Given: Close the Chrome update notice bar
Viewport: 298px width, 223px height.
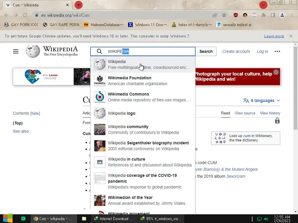Looking at the screenshot, I should [x=291, y=36].
